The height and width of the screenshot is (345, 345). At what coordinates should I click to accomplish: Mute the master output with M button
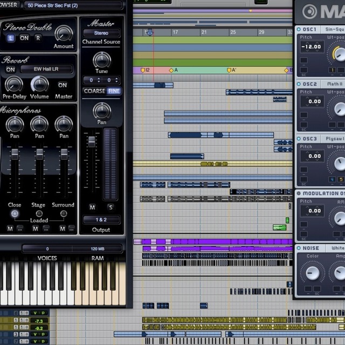[92, 207]
